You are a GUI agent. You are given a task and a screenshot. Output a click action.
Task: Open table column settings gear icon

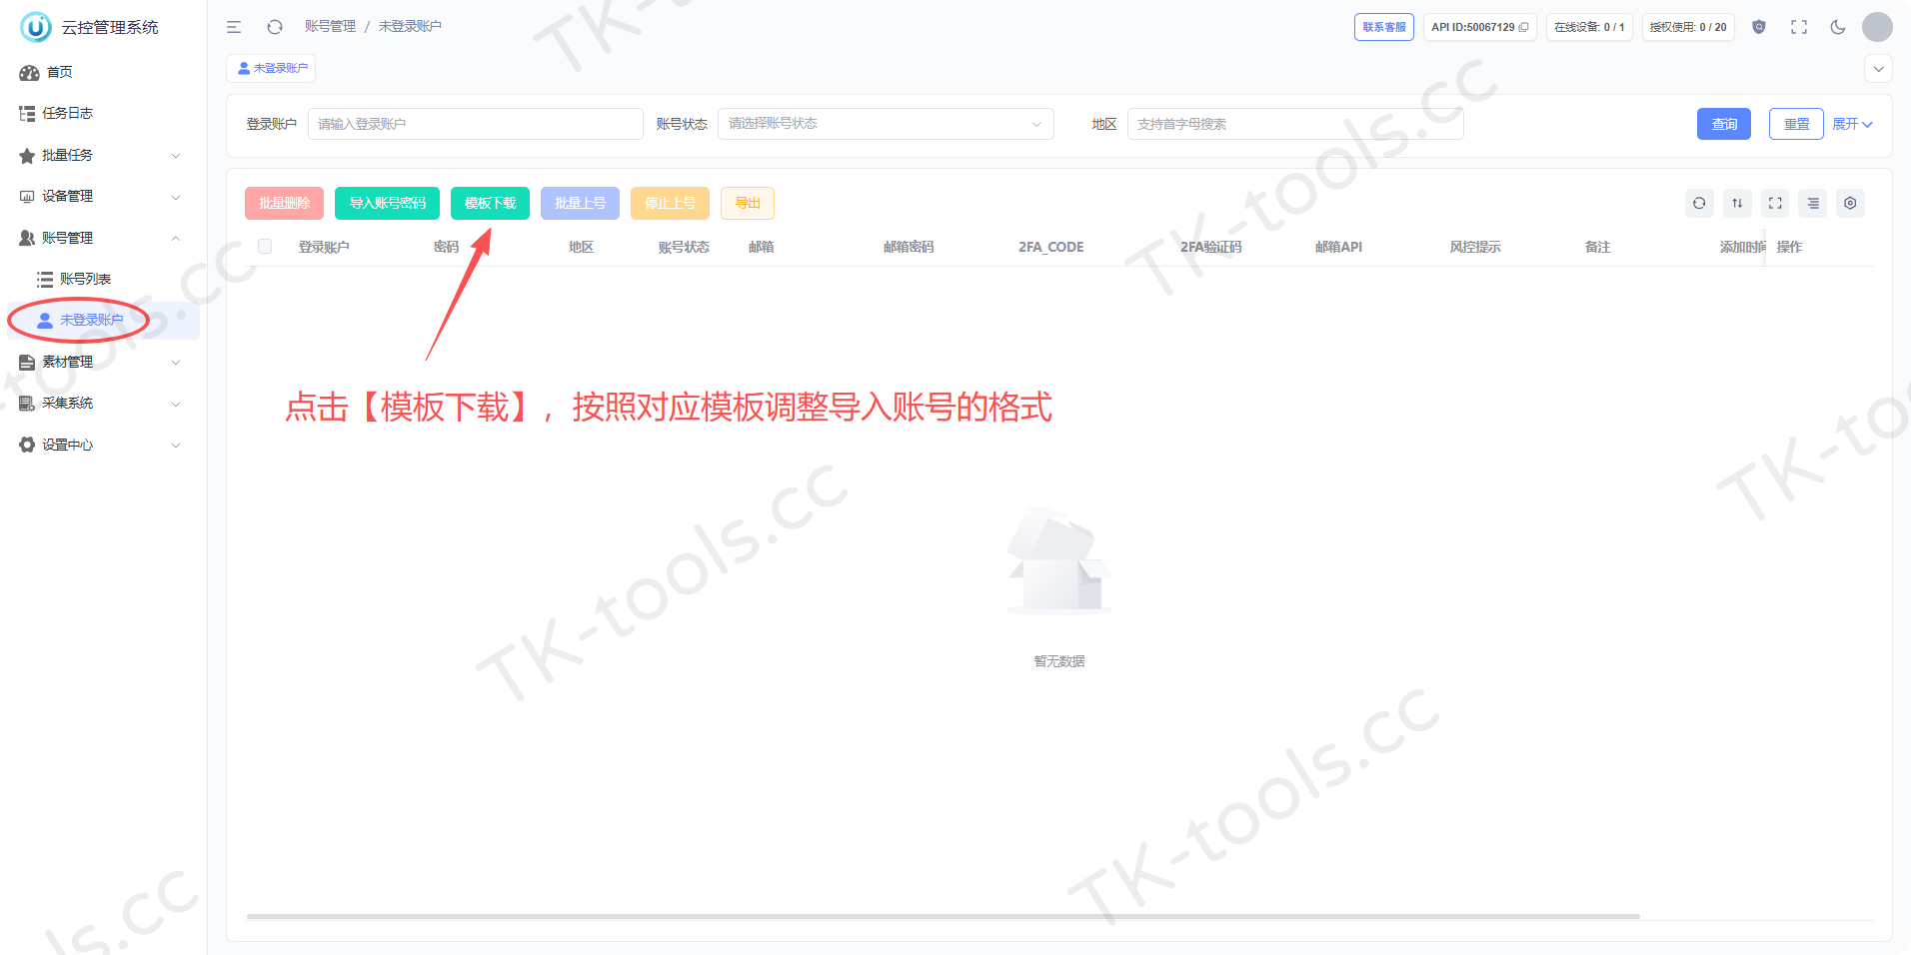[1850, 203]
